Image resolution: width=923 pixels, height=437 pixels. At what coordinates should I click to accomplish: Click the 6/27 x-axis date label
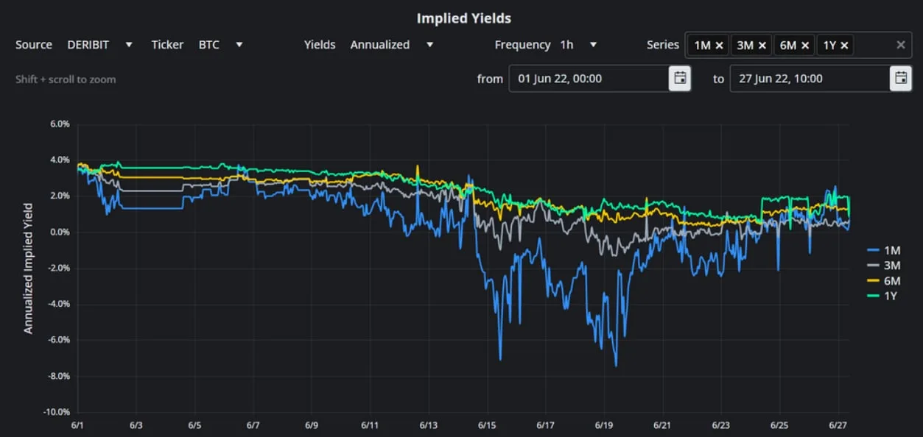[x=838, y=426]
